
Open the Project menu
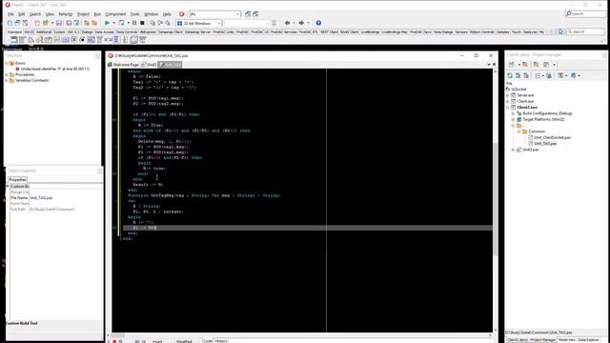pos(83,14)
